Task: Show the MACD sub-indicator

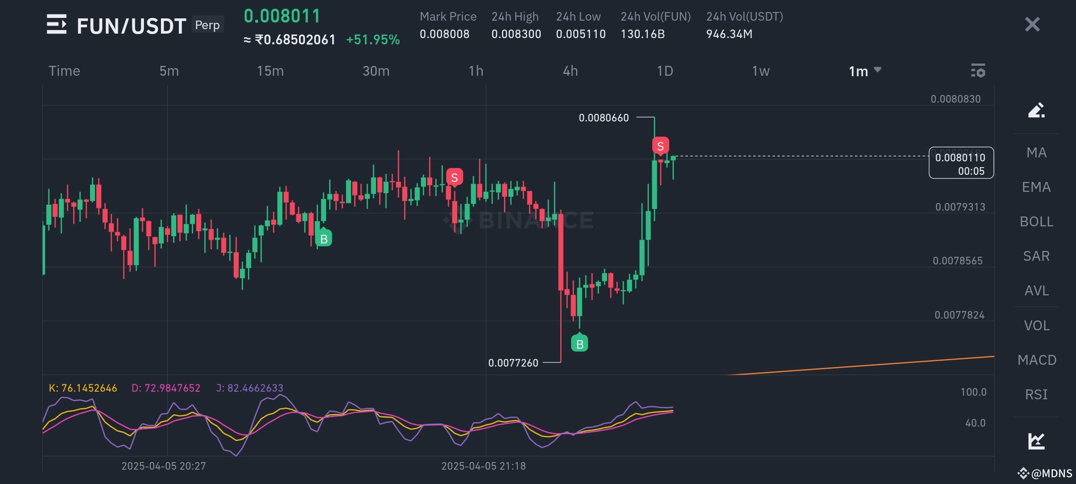Action: [1037, 360]
